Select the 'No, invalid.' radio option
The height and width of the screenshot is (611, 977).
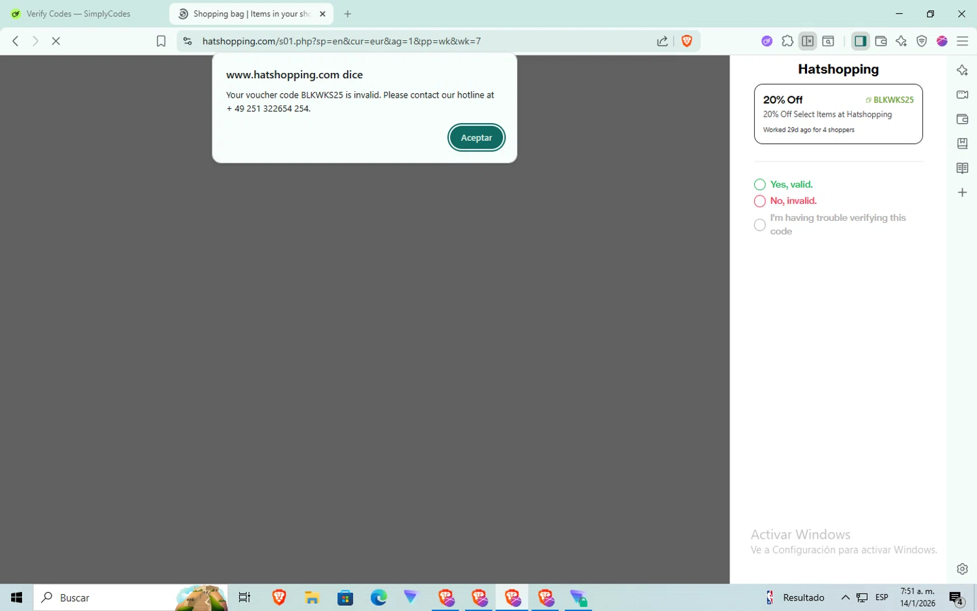[x=759, y=201]
